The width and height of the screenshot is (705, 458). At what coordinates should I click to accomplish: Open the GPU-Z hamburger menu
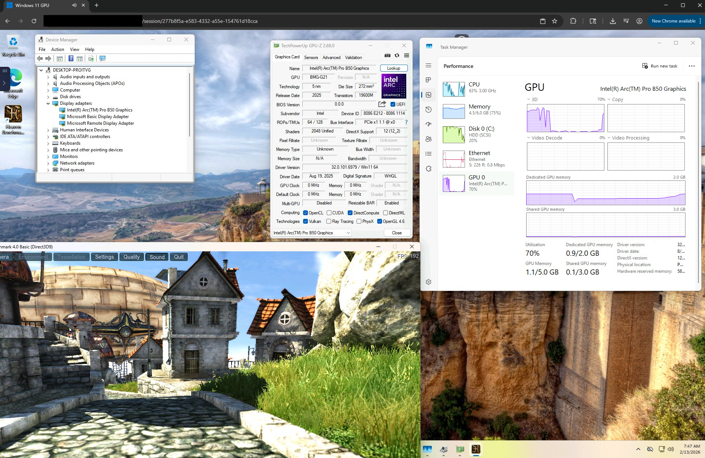click(x=407, y=55)
